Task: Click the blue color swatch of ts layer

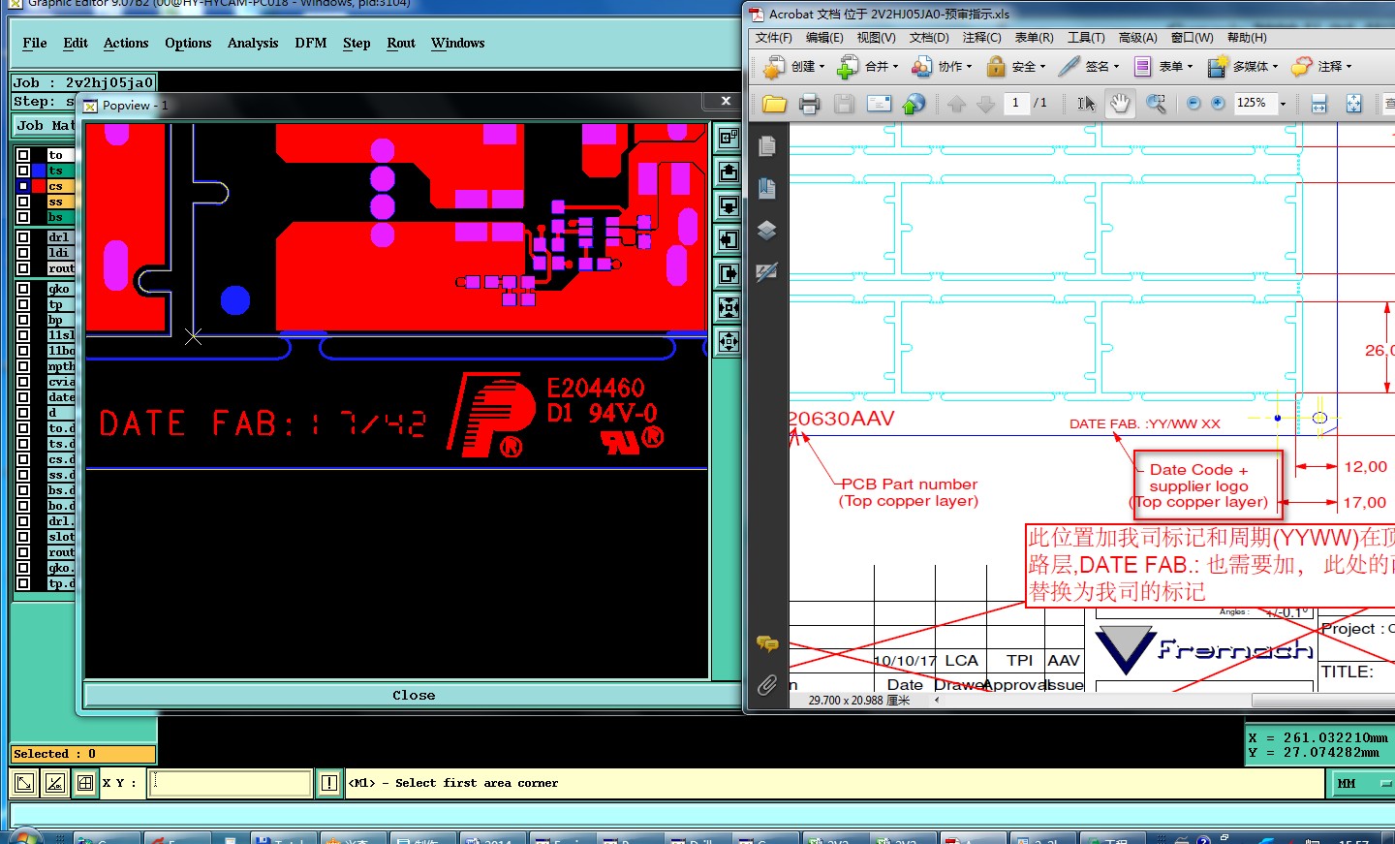Action: [39, 171]
